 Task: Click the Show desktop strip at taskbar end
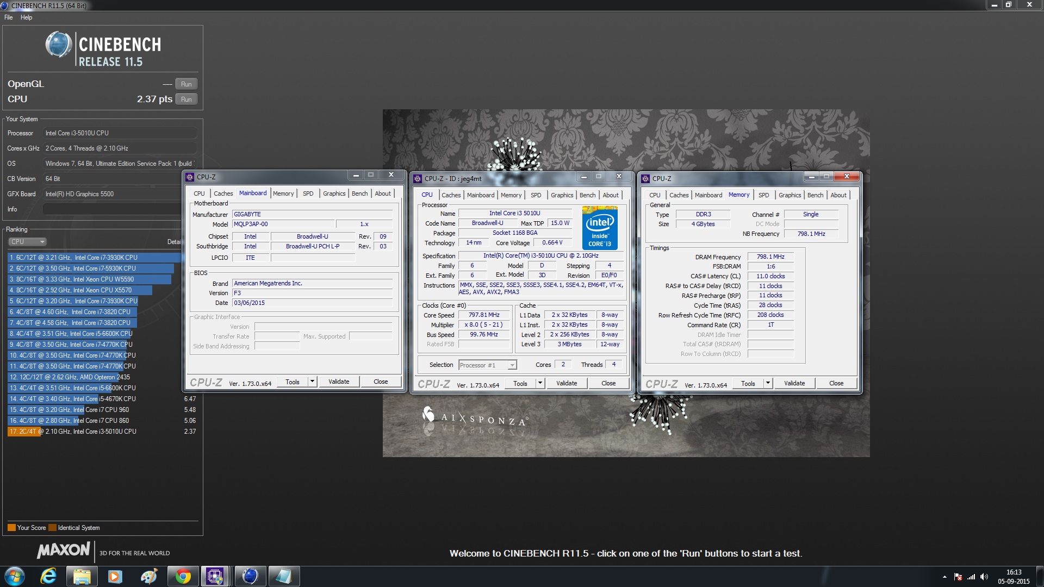(1040, 577)
